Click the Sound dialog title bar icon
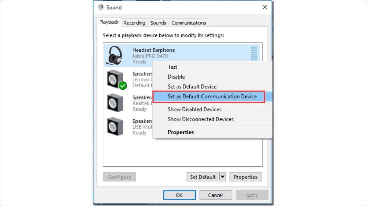Screen dimensions: 367x206 point(101,7)
